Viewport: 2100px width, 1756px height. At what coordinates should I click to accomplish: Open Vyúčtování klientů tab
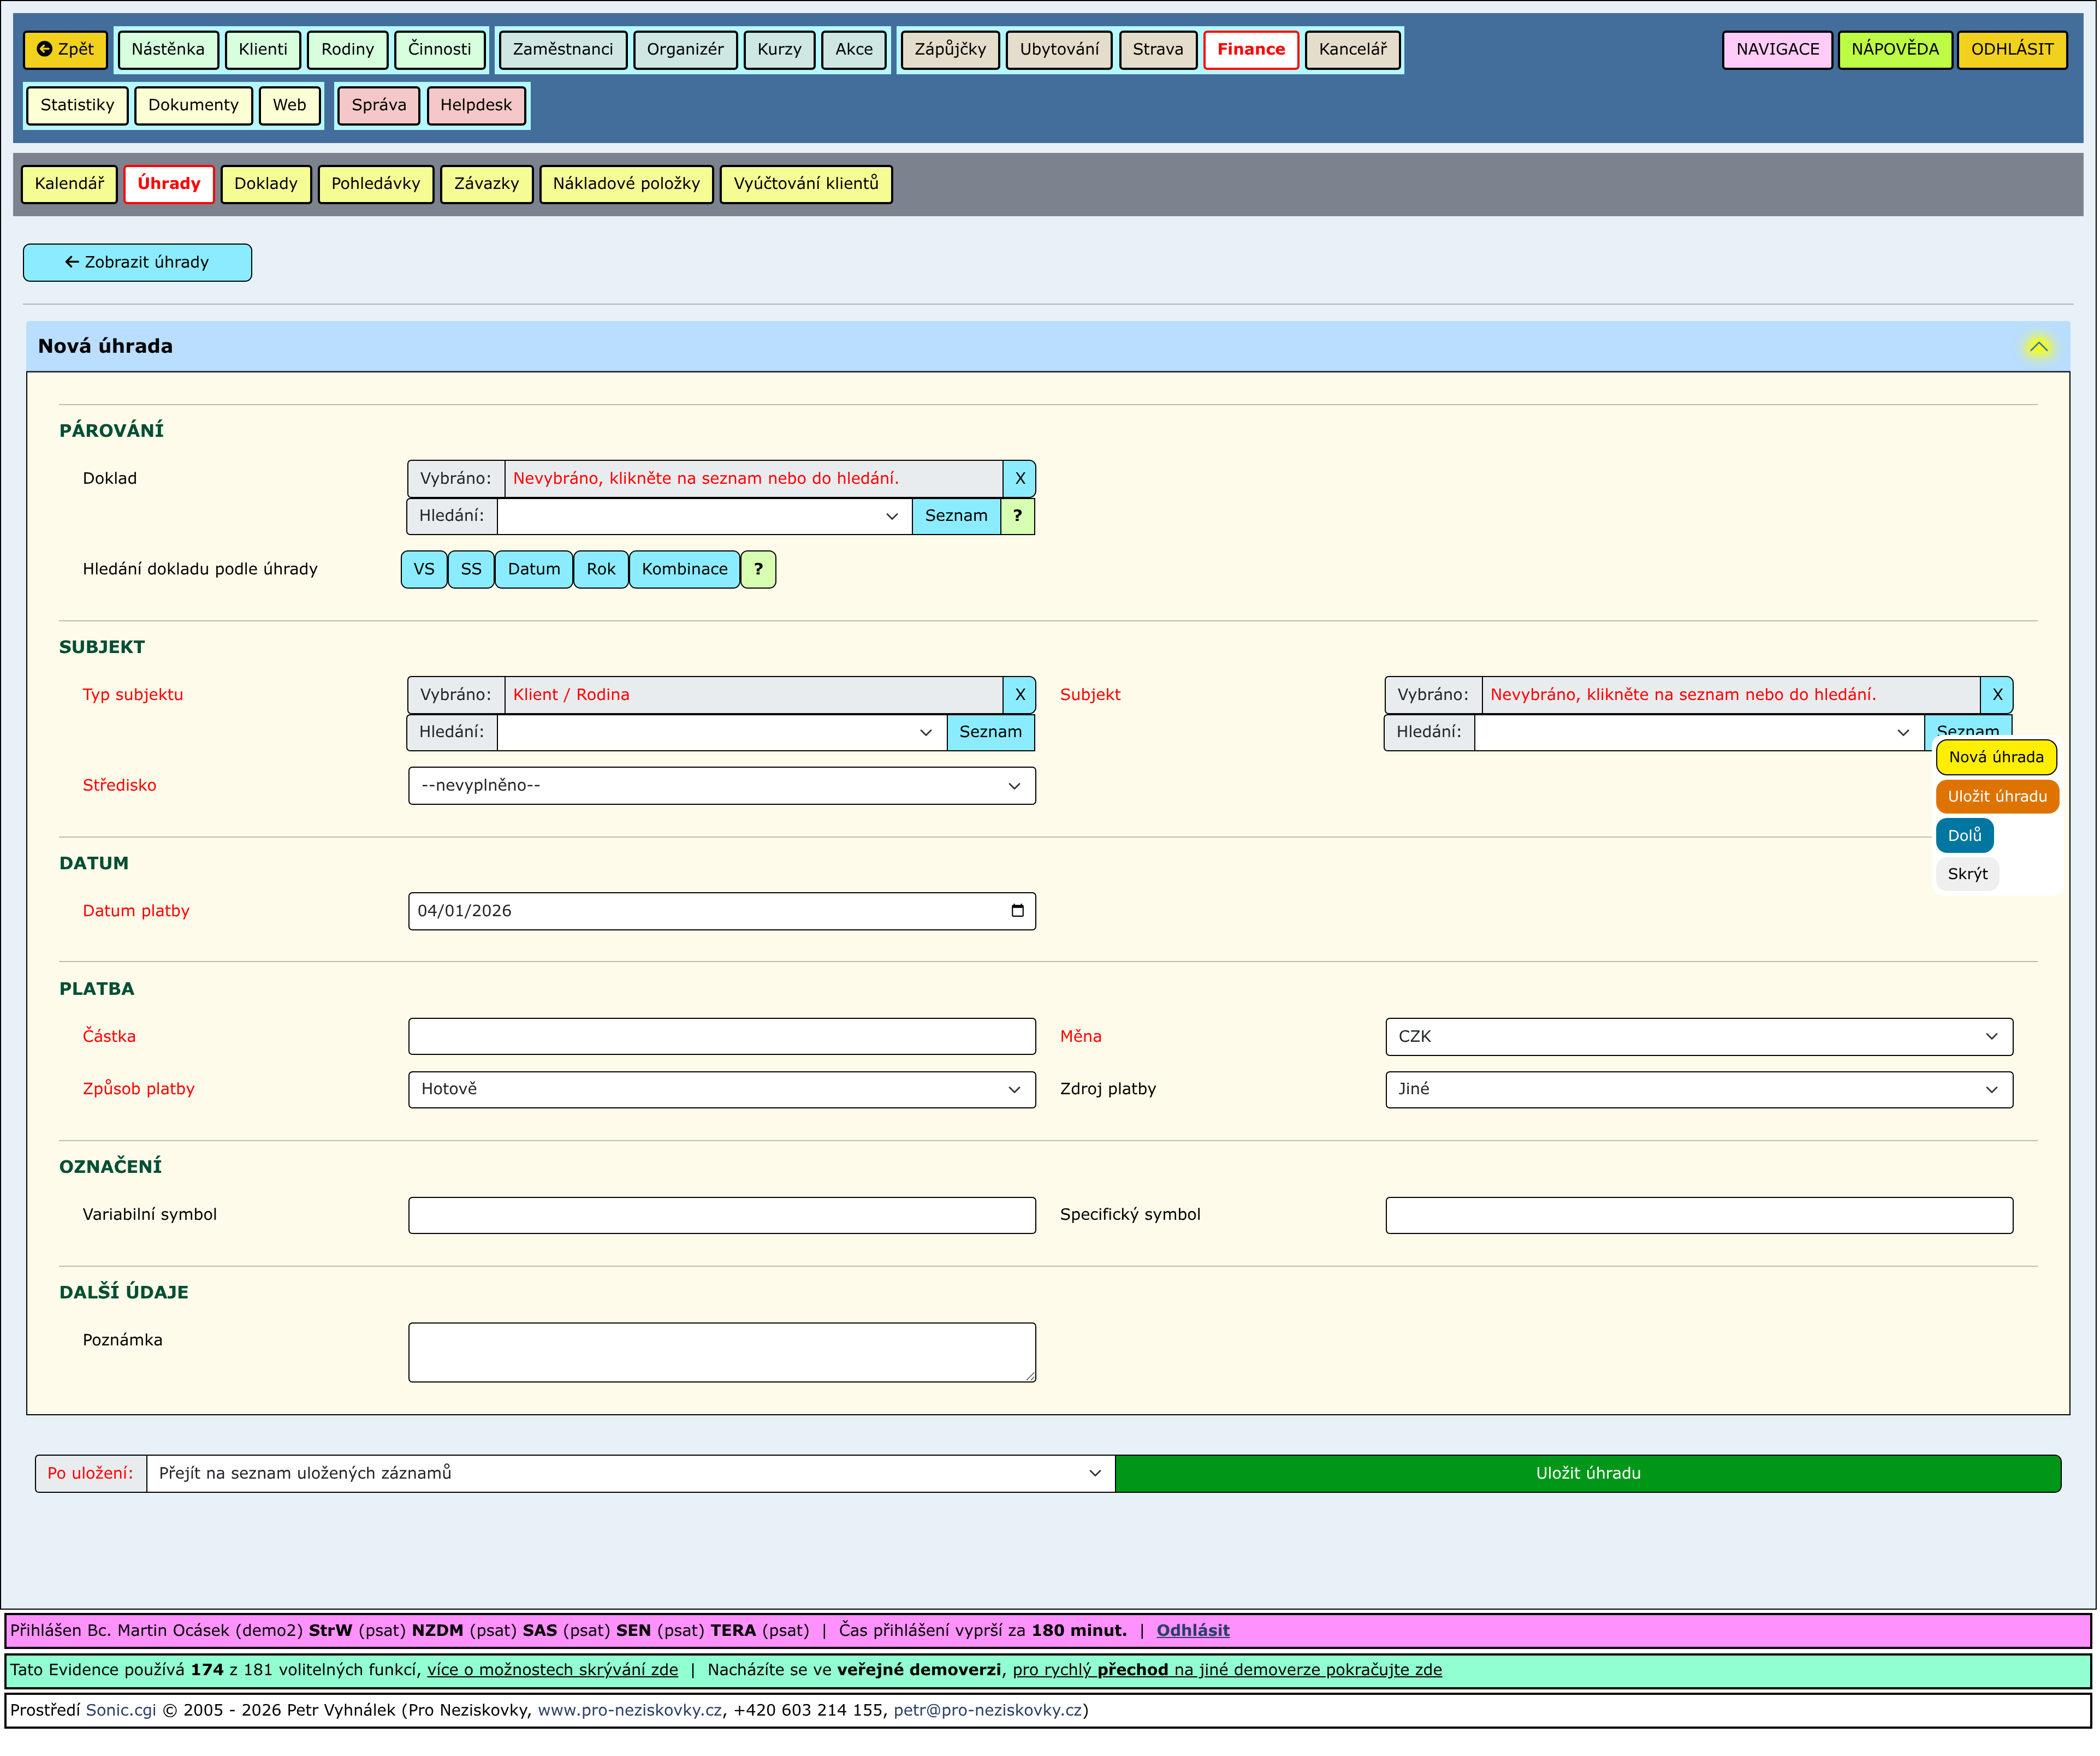click(x=806, y=184)
